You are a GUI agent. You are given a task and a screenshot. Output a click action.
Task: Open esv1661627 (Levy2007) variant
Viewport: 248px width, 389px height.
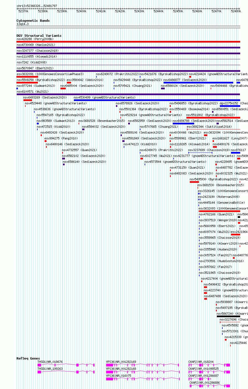pos(230,138)
